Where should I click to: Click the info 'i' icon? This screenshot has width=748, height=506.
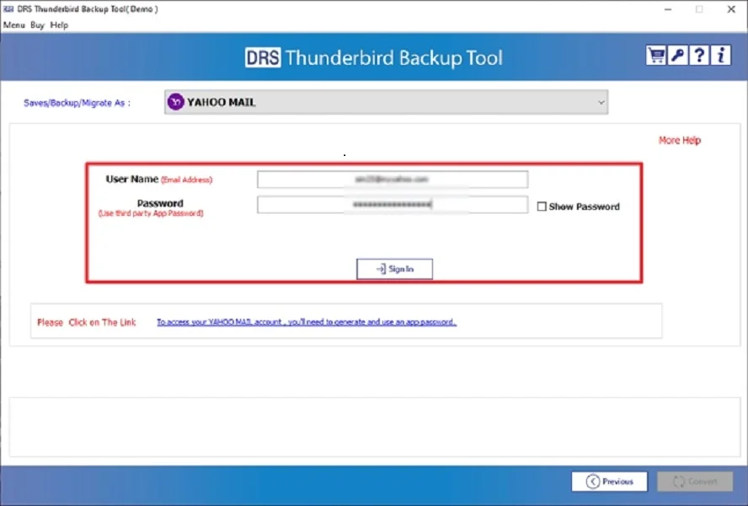point(720,55)
